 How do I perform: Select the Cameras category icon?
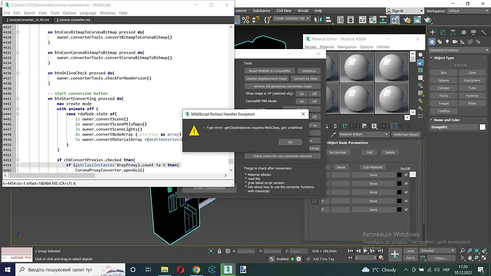click(455, 42)
